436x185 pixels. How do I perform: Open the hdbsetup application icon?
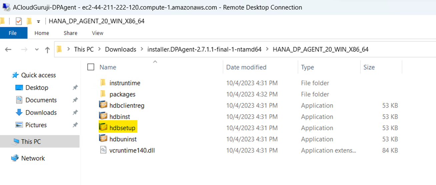(x=103, y=128)
